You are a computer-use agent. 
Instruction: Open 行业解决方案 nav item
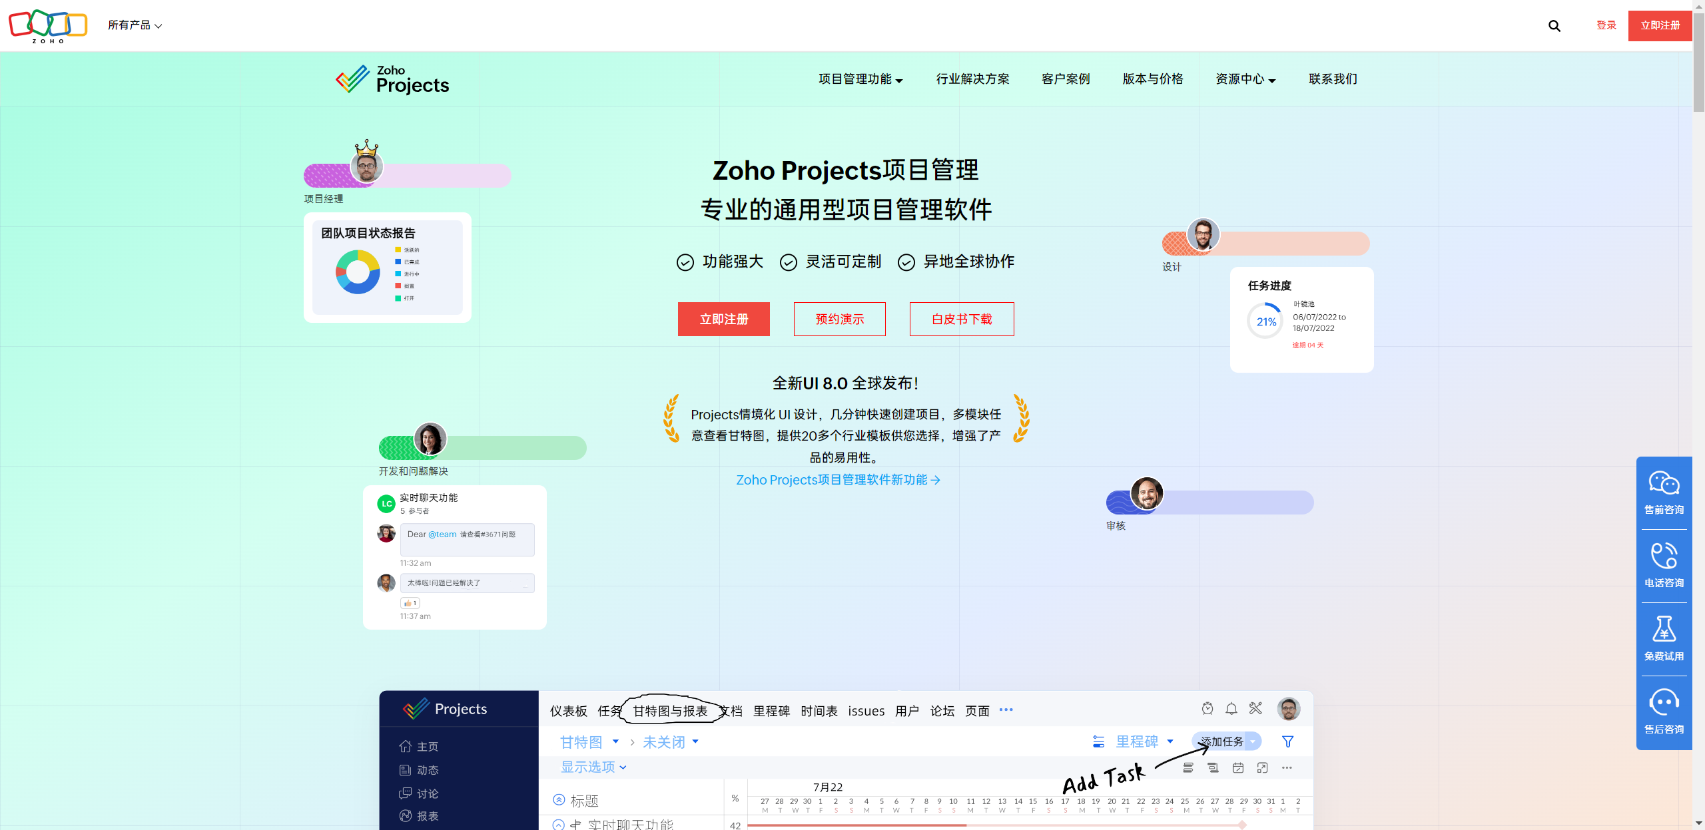click(972, 79)
